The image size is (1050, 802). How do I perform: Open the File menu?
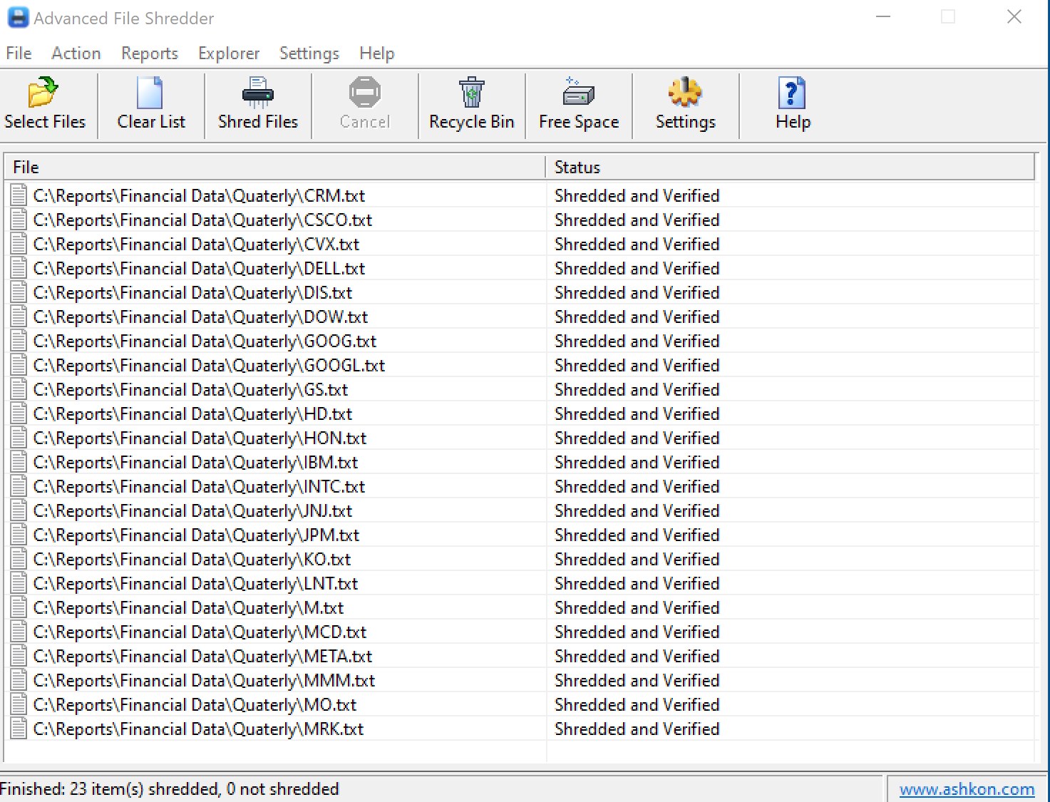[19, 53]
